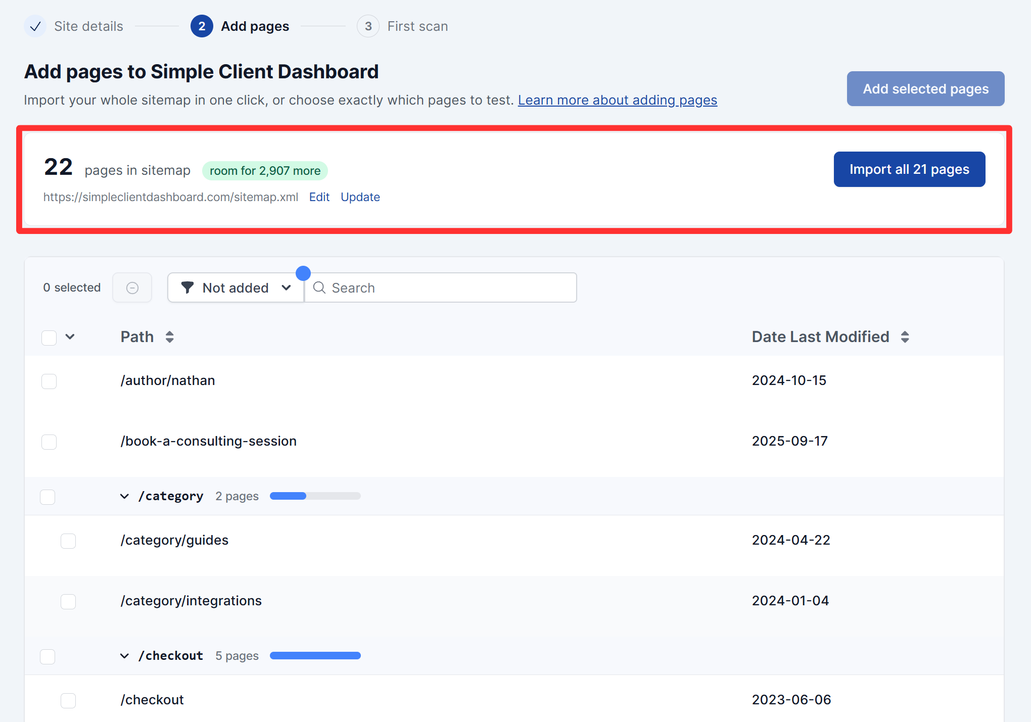Viewport: 1031px width, 722px height.
Task: Sort by Date Last Modified arrows
Action: [905, 337]
